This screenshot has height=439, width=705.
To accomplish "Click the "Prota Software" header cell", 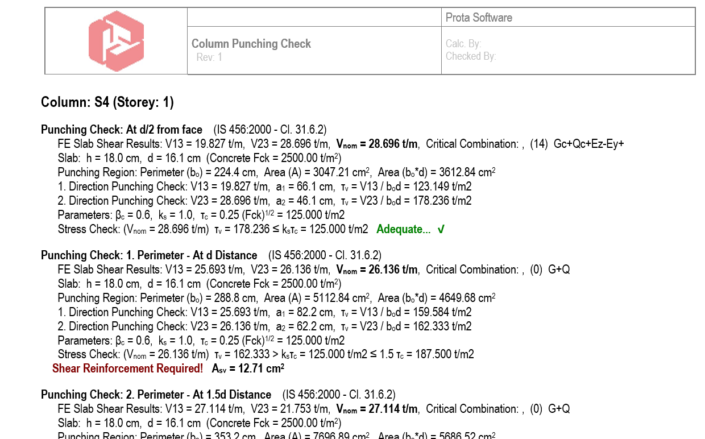I will [479, 18].
